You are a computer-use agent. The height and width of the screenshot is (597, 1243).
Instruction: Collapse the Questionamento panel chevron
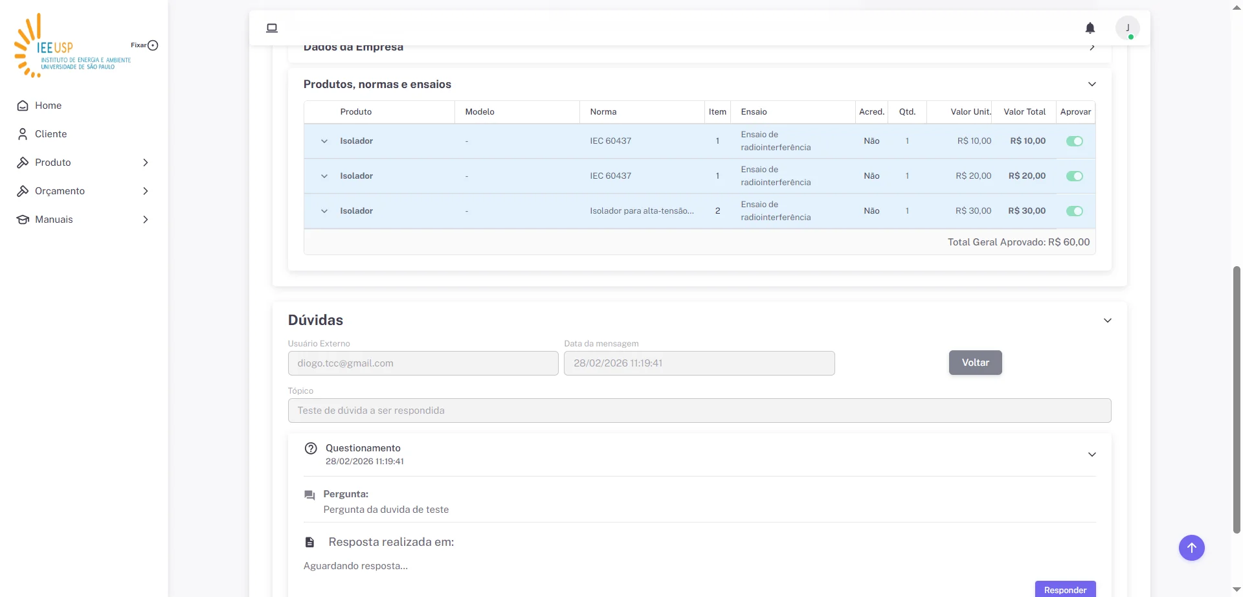1092,455
